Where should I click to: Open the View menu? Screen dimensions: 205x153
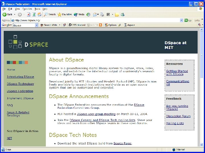17,9
